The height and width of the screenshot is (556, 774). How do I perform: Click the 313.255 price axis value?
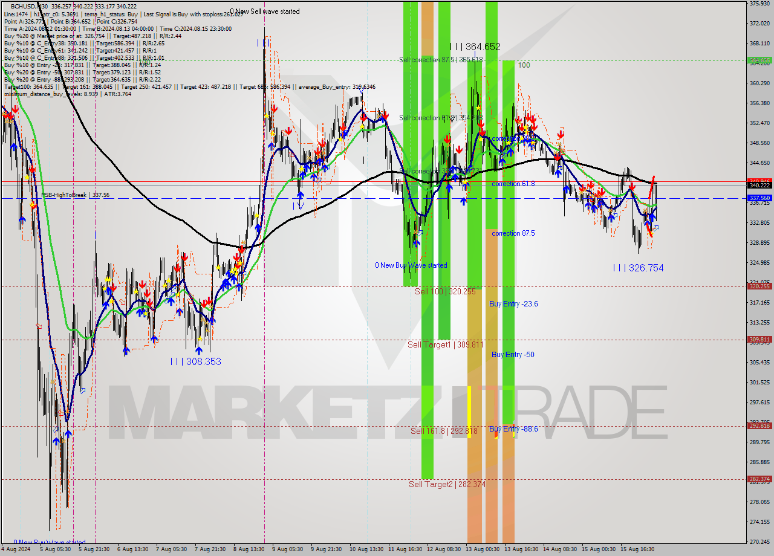point(760,323)
